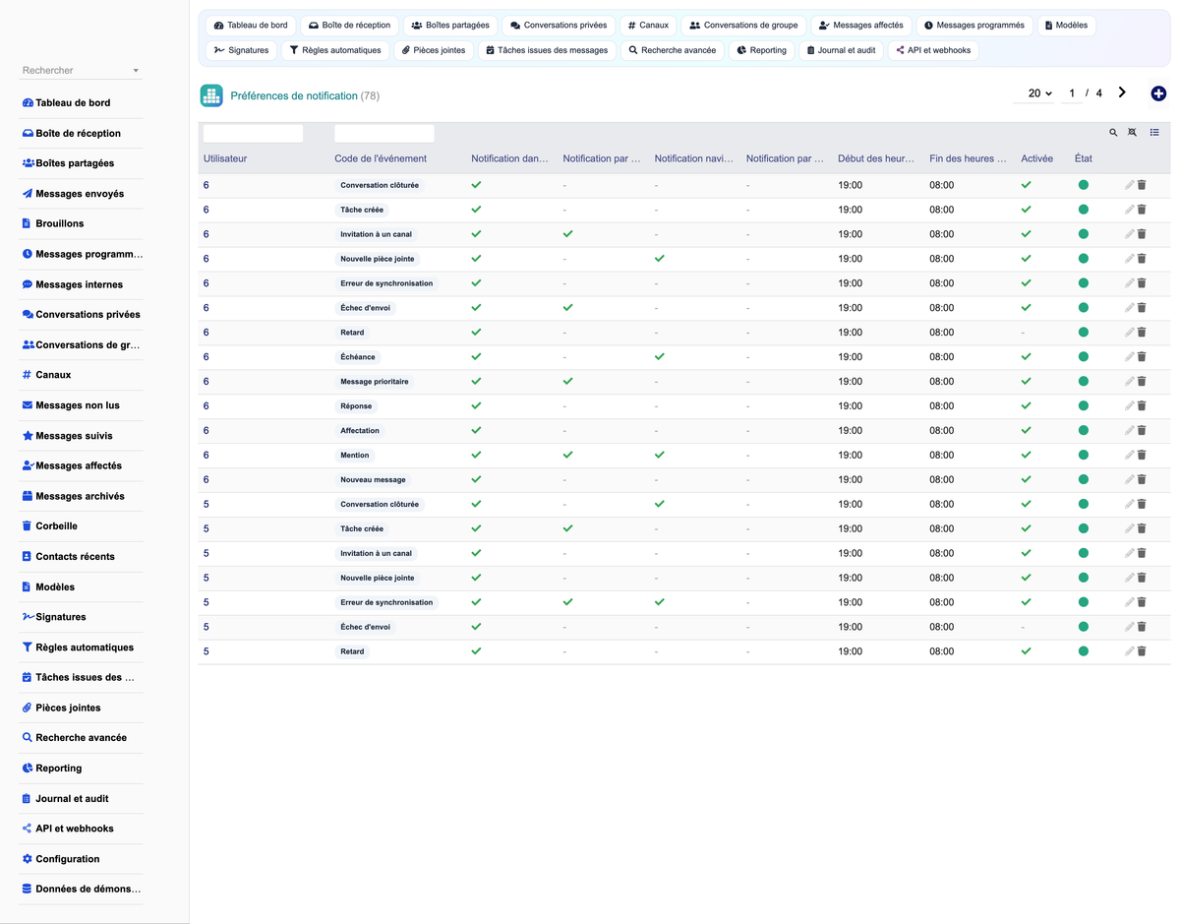1180x924 pixels.
Task: Sort by the Activée column header
Action: pyautogui.click(x=1036, y=158)
